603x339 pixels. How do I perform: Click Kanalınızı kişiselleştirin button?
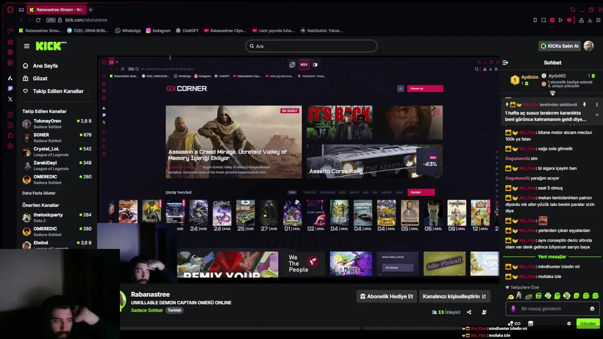454,297
